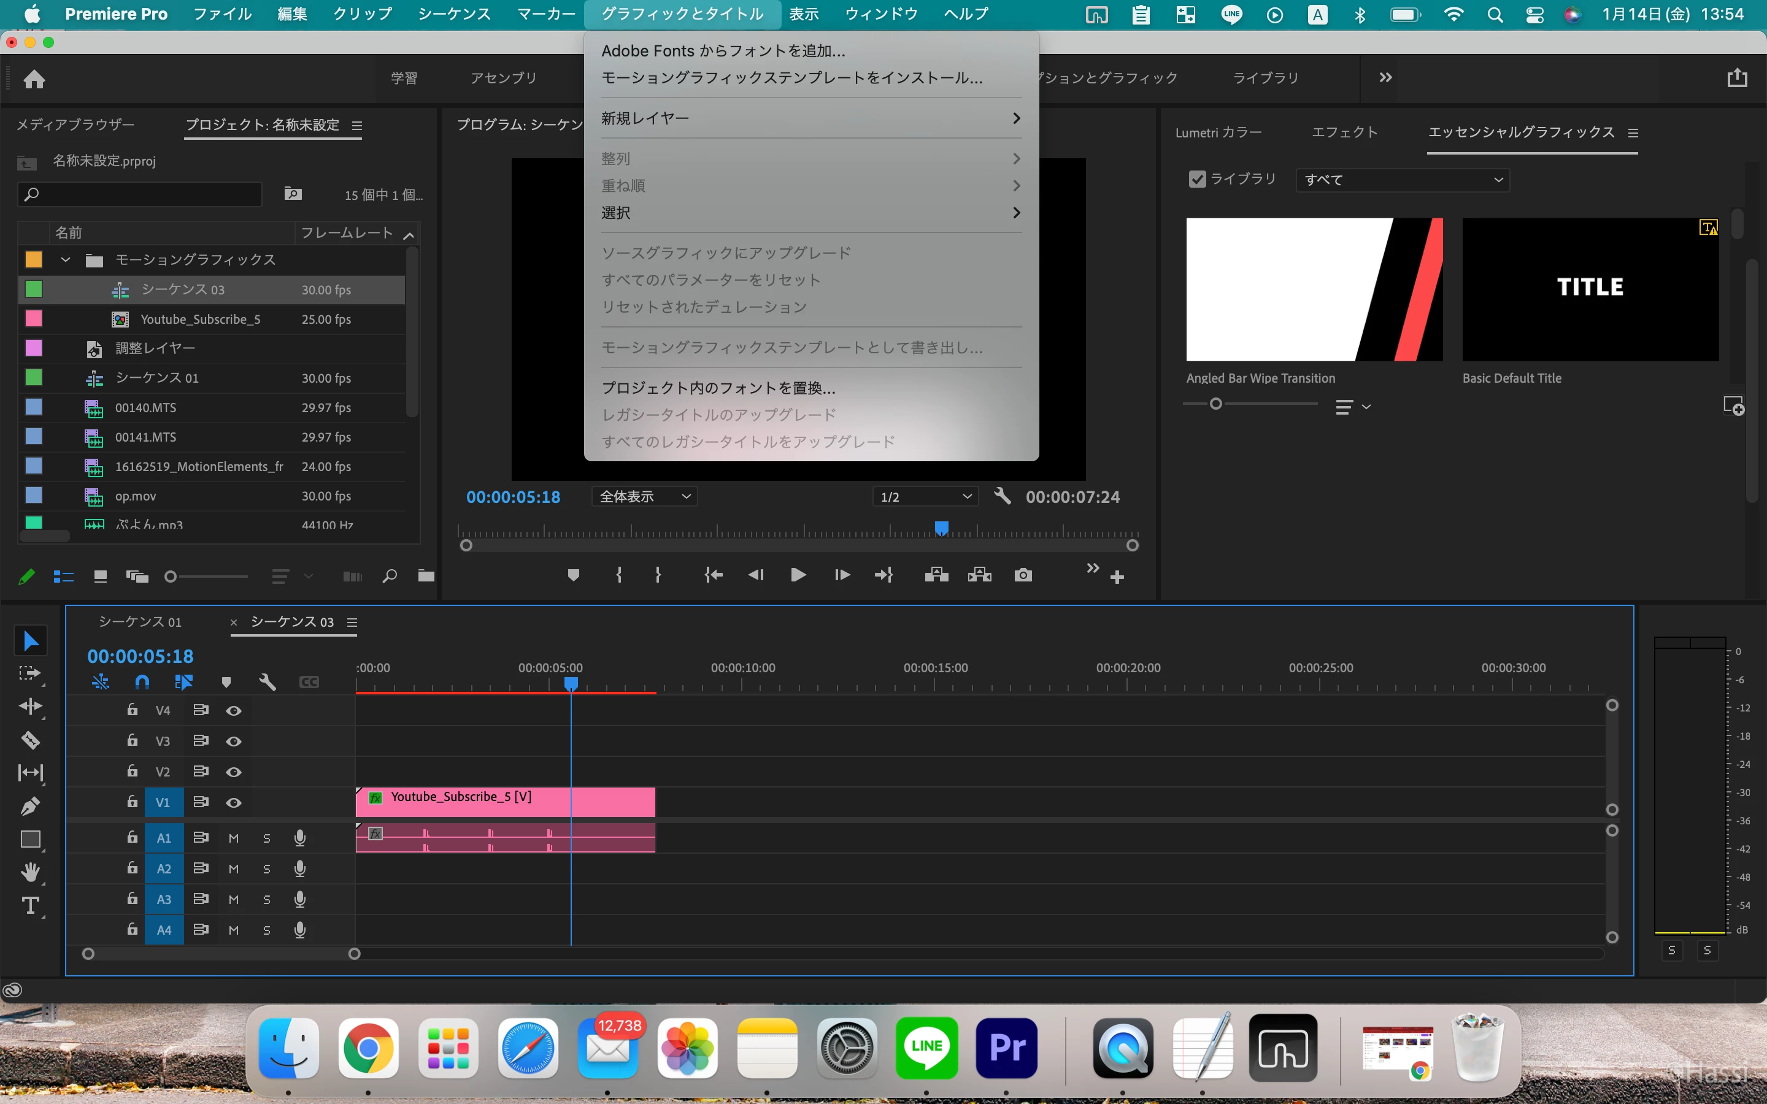Mute audio track A1

tap(234, 838)
